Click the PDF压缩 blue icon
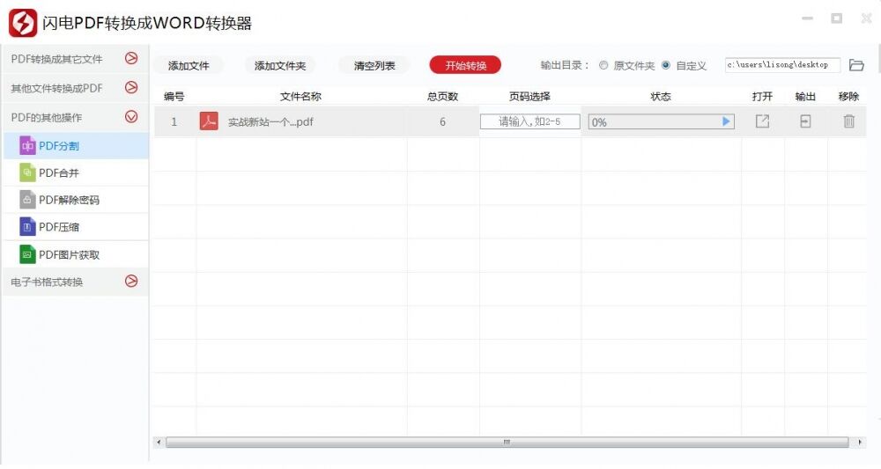Screen dimensions: 881x469 point(27,227)
